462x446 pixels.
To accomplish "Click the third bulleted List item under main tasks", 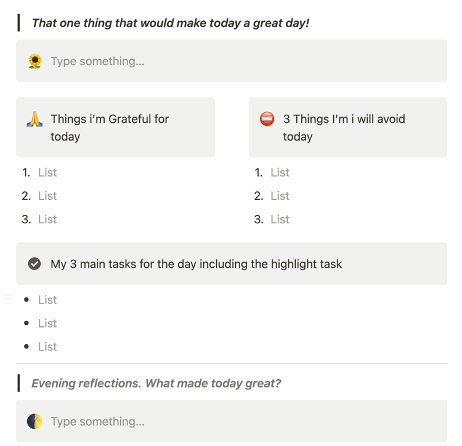I will tap(47, 347).
